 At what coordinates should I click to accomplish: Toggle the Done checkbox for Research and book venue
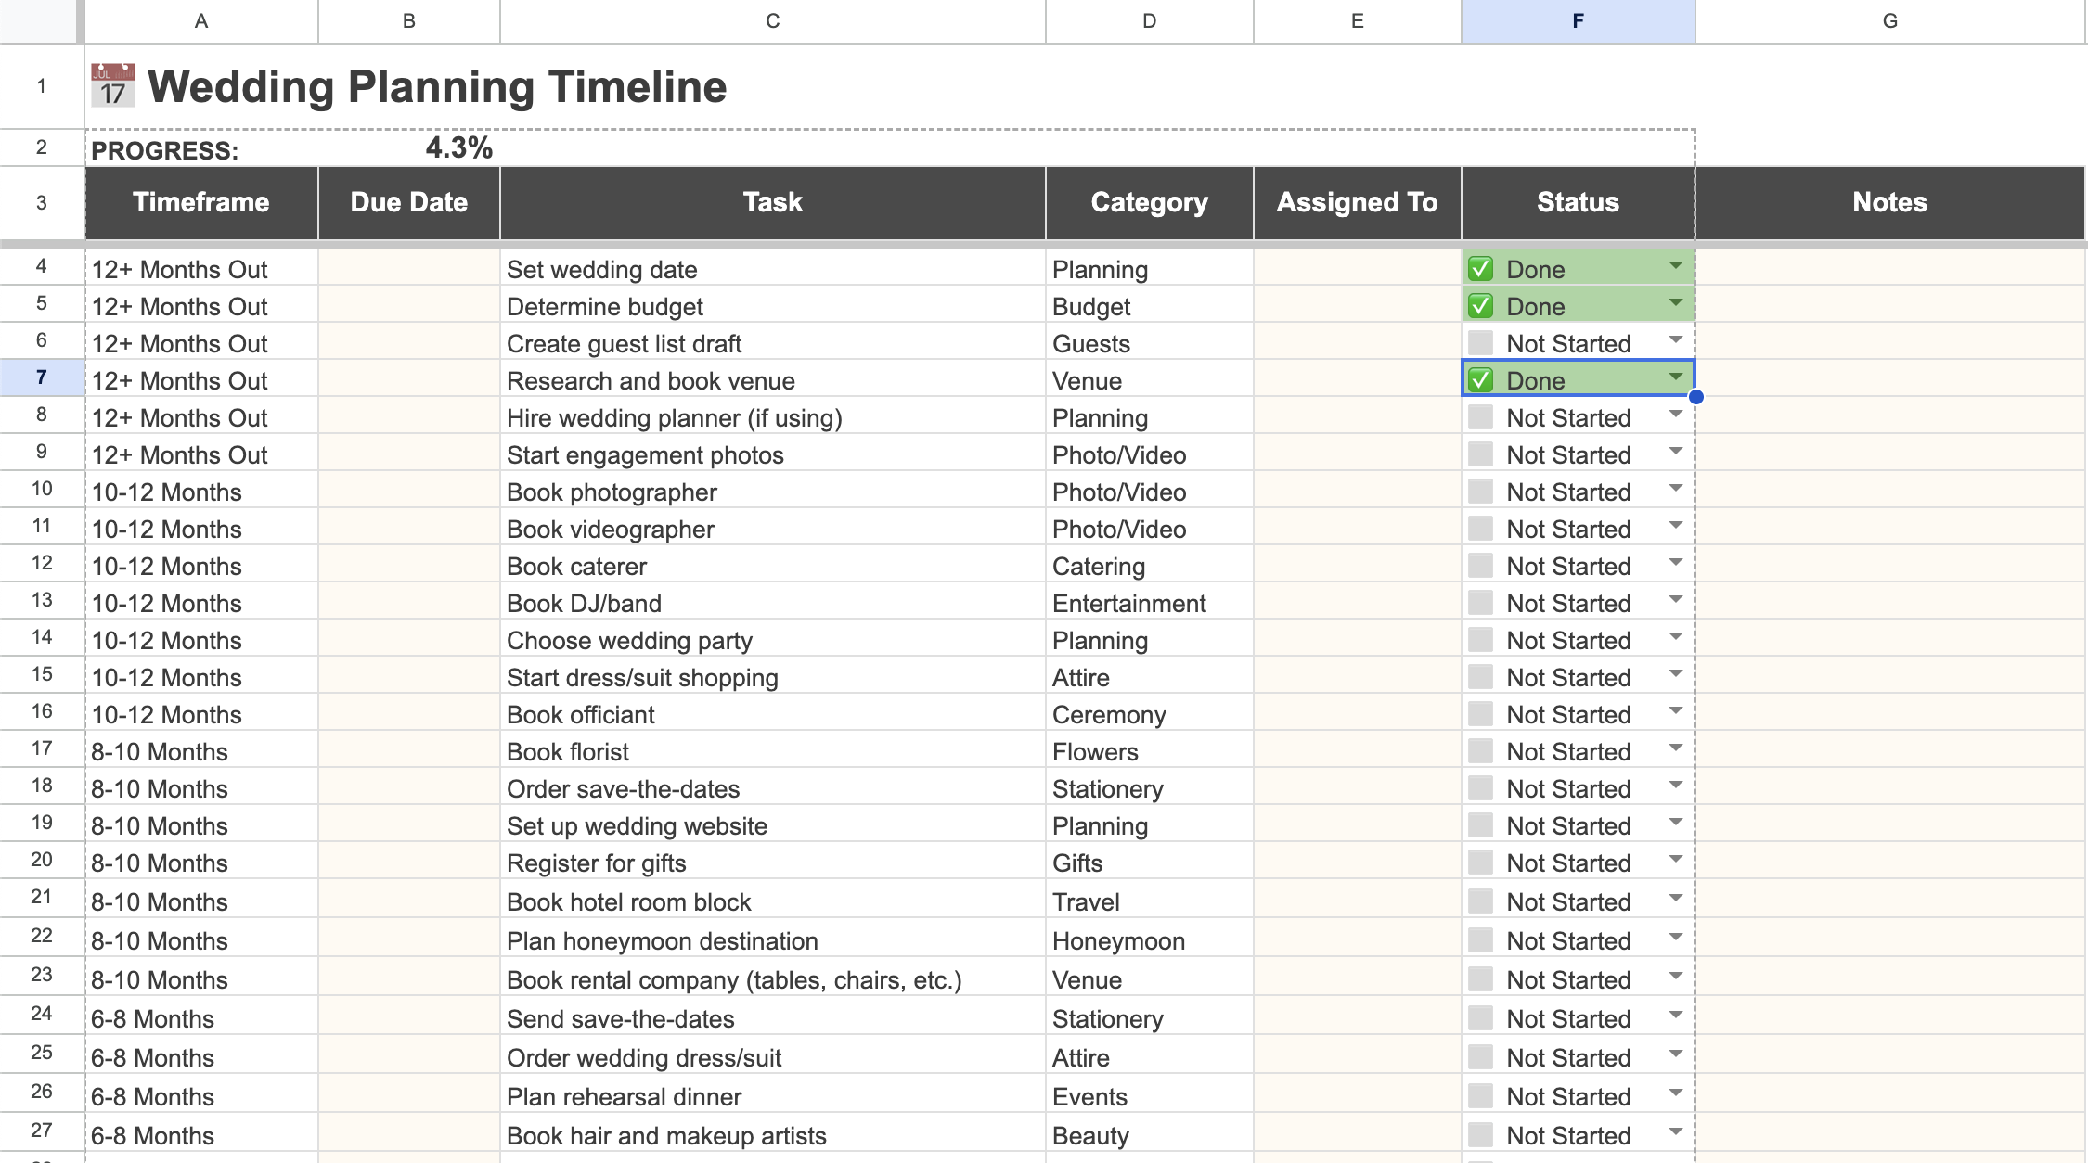tap(1480, 379)
